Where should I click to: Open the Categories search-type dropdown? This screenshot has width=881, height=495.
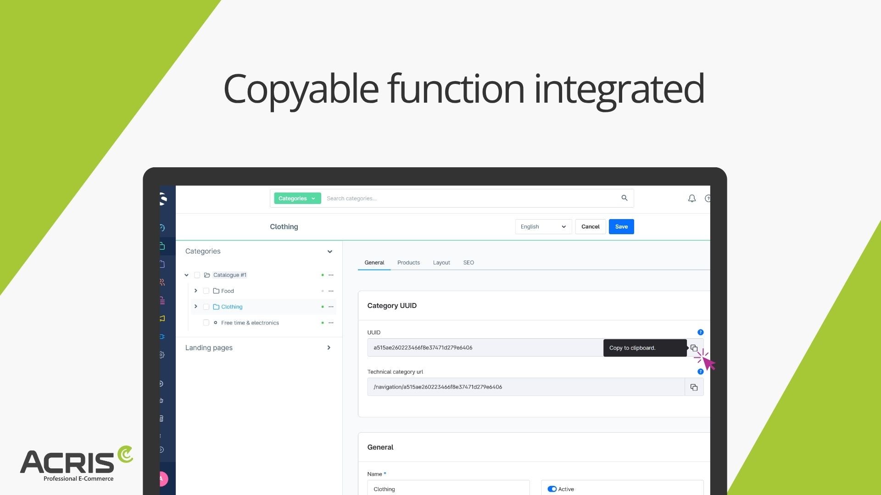coord(297,198)
